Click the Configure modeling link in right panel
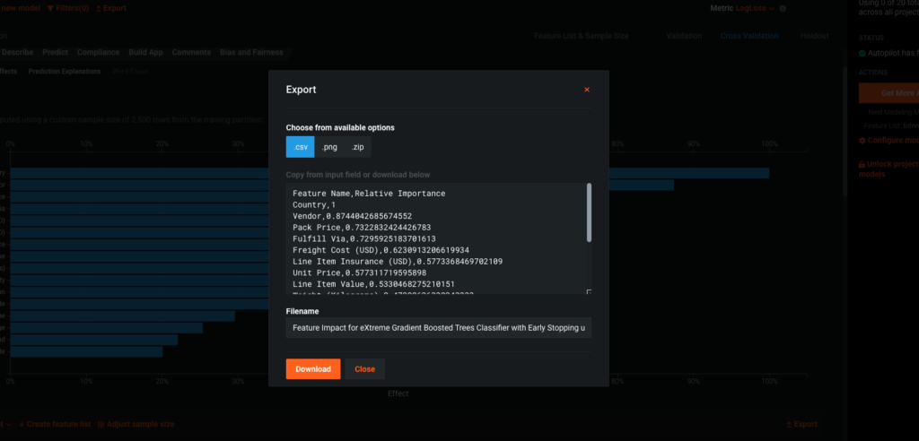This screenshot has height=441, width=919. click(x=888, y=140)
